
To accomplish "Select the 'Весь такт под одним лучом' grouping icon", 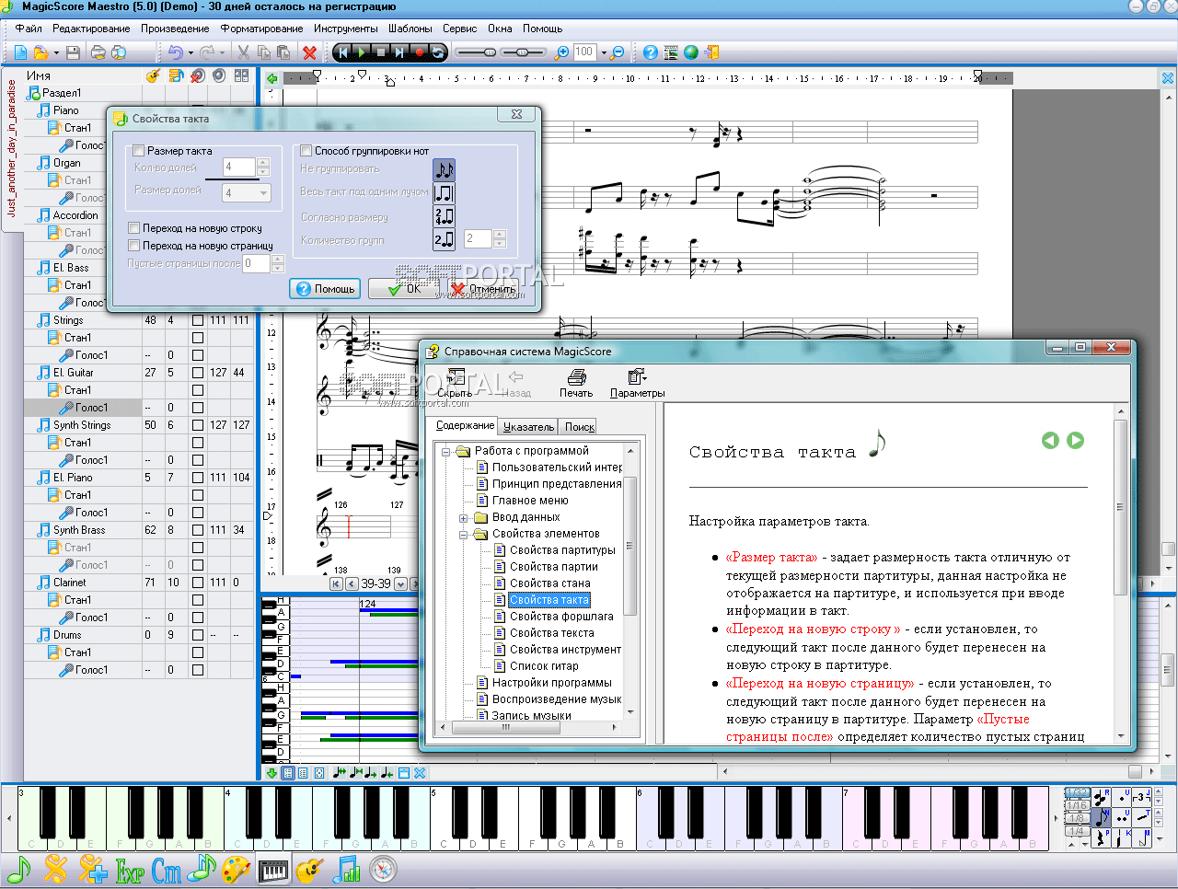I will [x=444, y=193].
